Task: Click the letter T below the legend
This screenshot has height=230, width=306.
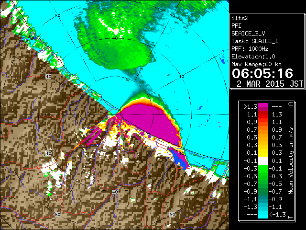Action: pos(291,217)
